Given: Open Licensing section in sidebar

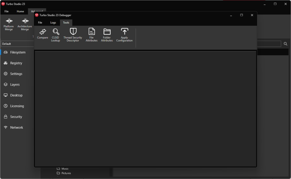Looking at the screenshot, I should [17, 106].
